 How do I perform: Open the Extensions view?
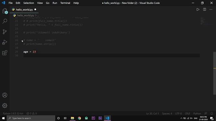(5, 53)
